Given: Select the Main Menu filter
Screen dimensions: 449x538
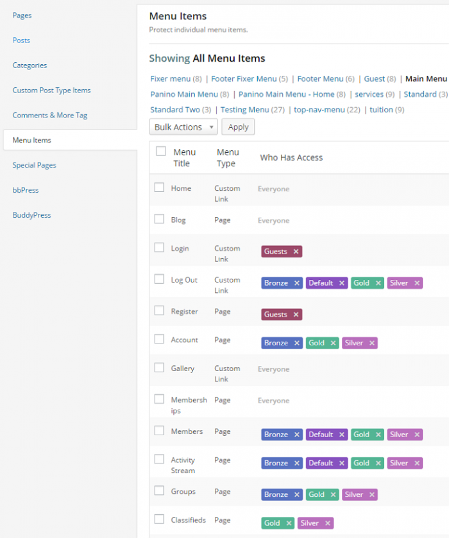Looking at the screenshot, I should point(426,79).
